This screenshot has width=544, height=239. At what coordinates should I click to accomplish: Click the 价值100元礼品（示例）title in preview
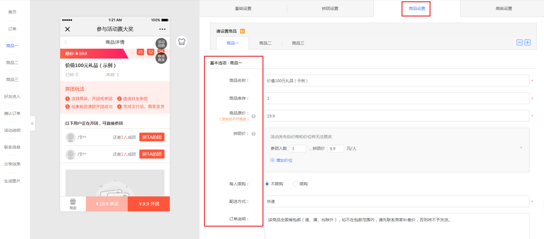tap(91, 66)
